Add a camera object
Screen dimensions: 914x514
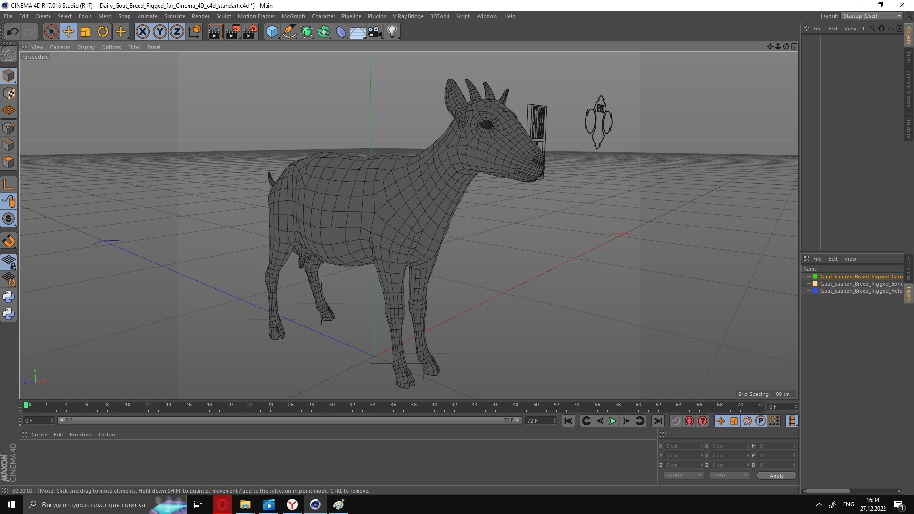tap(375, 32)
